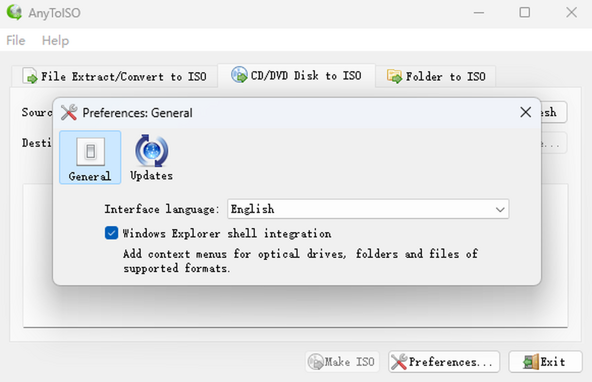592x382 pixels.
Task: Open the Updates preferences section
Action: (151, 157)
